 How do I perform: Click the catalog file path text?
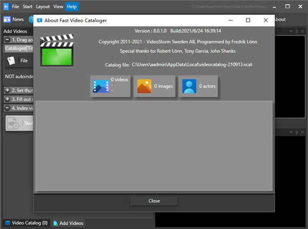(x=192, y=65)
